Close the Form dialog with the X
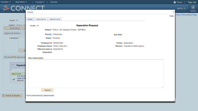Viewport: 198px width, 111px height. (x=173, y=12)
